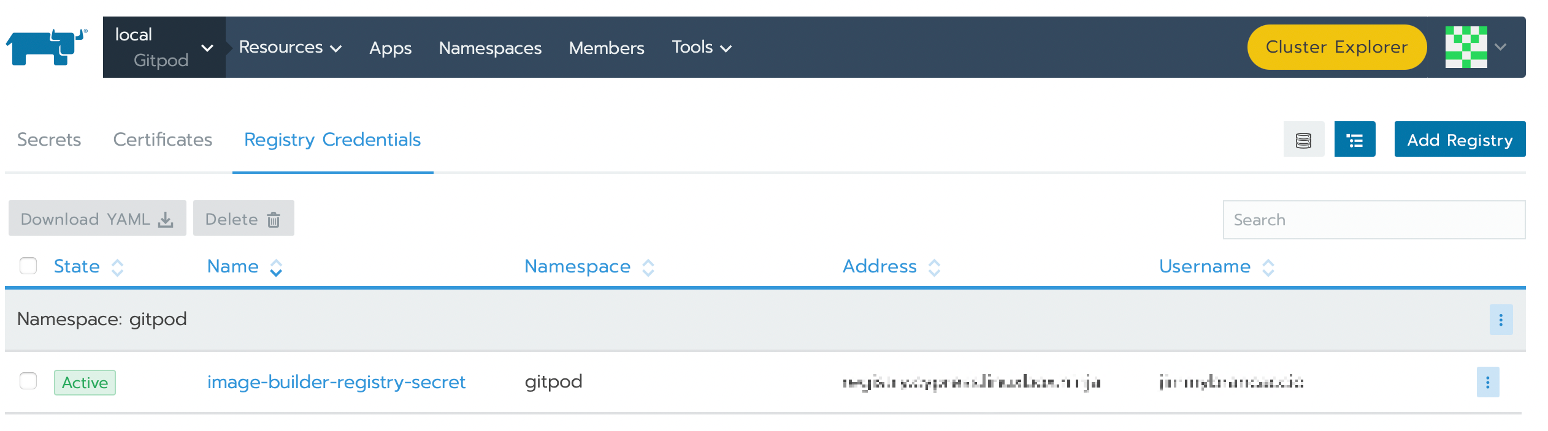The width and height of the screenshot is (1548, 431).
Task: Sort the table by Address
Action: pos(892,266)
